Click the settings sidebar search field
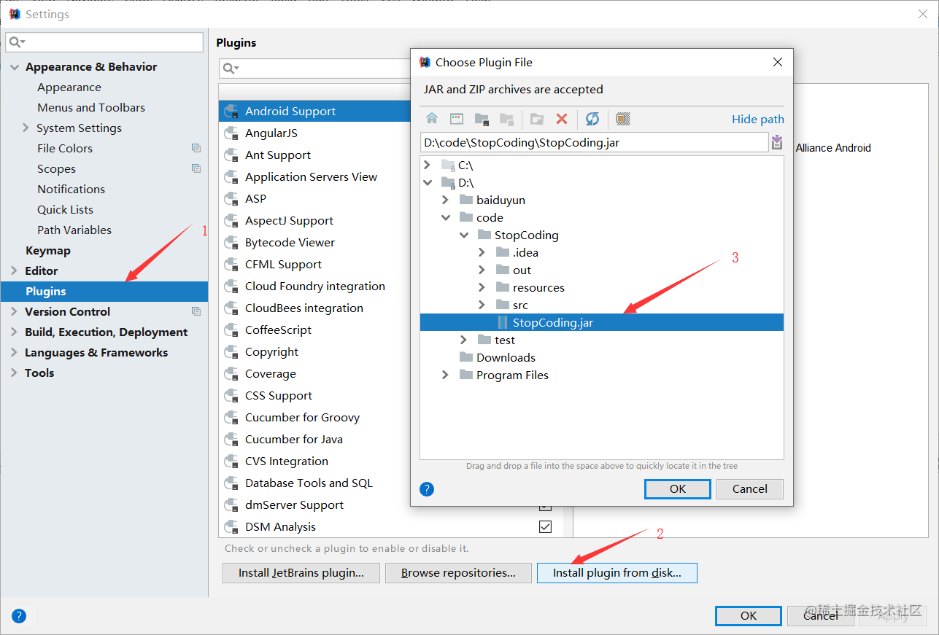This screenshot has height=635, width=939. point(104,42)
